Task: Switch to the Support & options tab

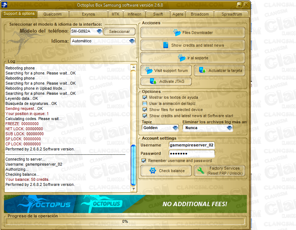Action: (x=19, y=14)
